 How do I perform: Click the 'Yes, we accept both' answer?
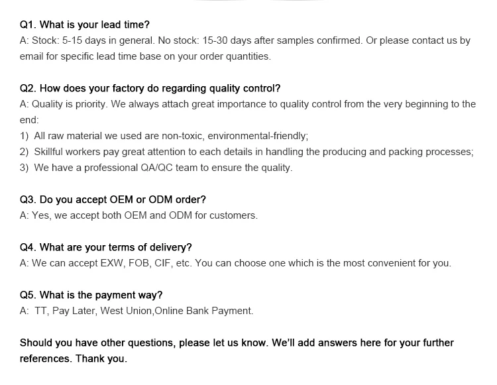point(138,215)
